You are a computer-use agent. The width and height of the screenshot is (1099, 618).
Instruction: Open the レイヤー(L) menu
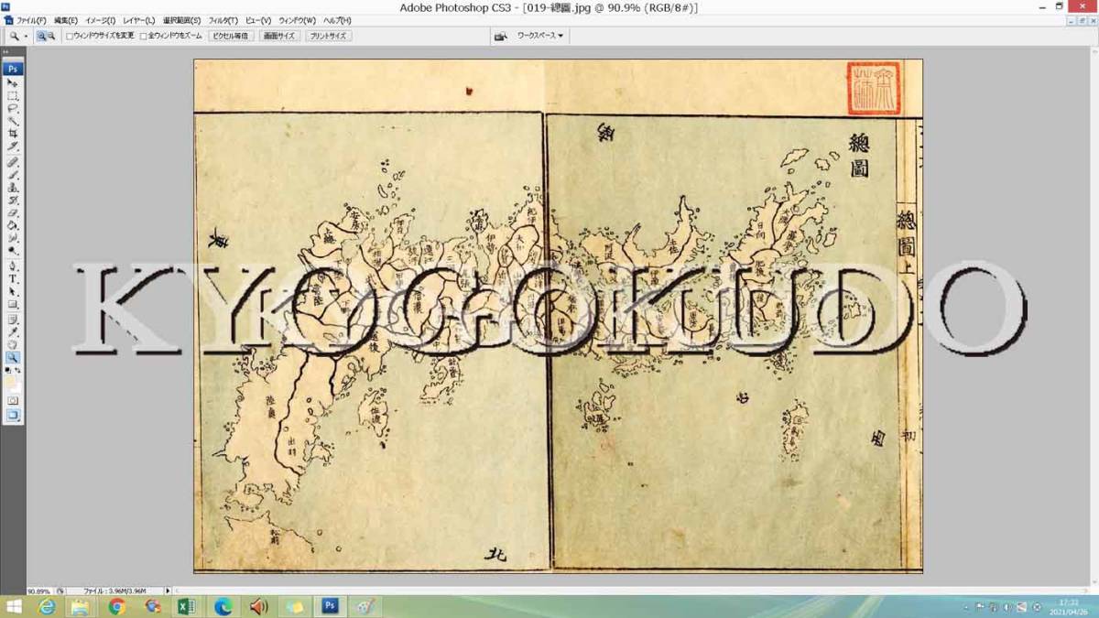139,20
